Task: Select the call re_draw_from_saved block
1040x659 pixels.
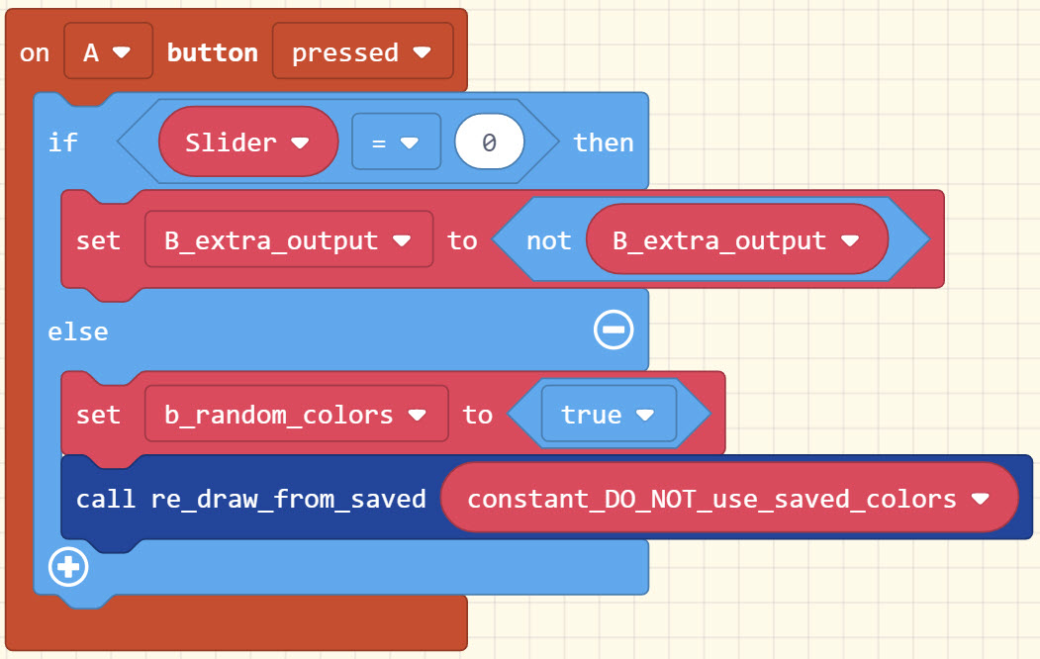Action: (245, 499)
